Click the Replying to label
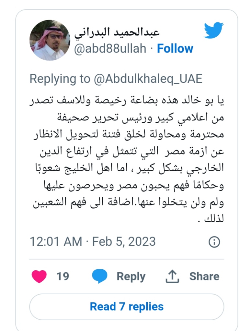251x331 pixels. tap(60, 79)
